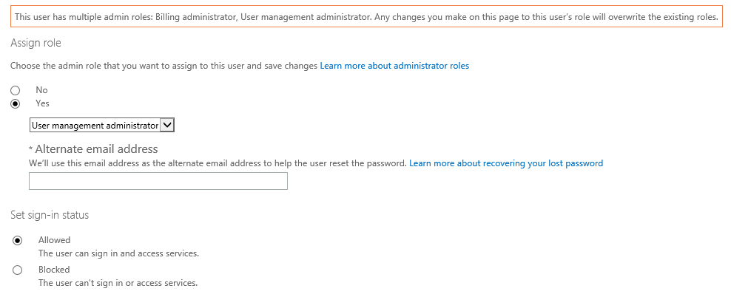Click the "Assign role" section heading
This screenshot has width=731, height=297.
click(x=36, y=44)
